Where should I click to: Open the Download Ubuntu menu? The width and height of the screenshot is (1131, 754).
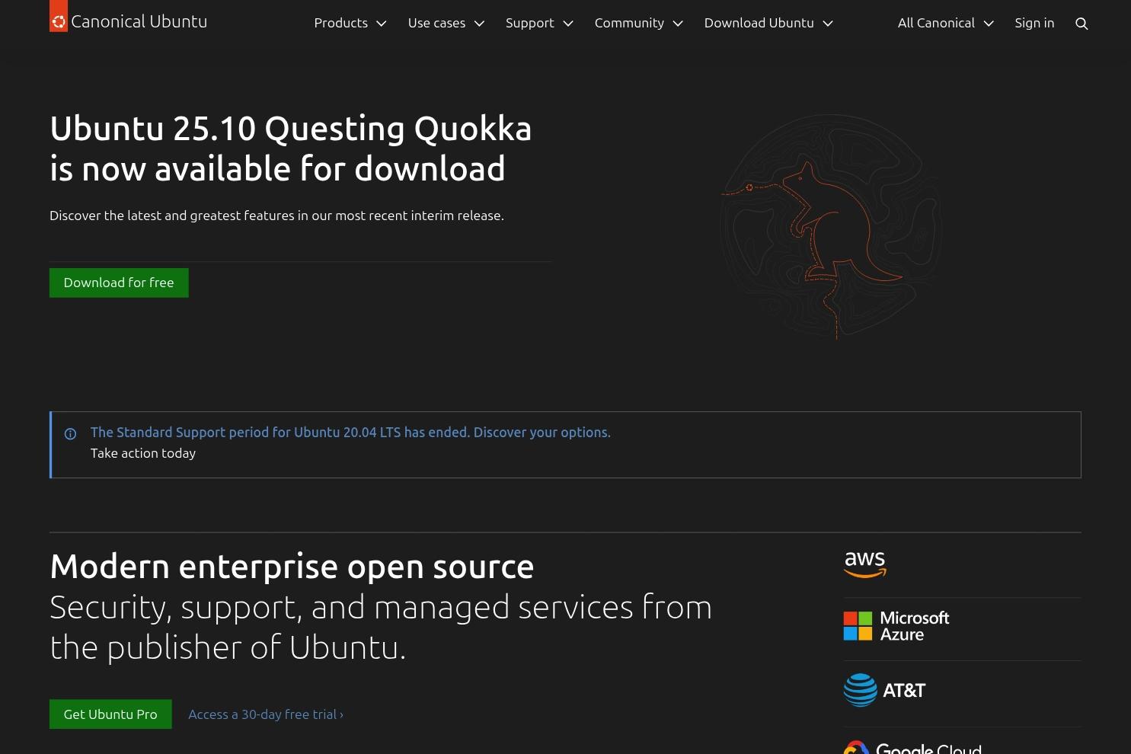click(768, 23)
